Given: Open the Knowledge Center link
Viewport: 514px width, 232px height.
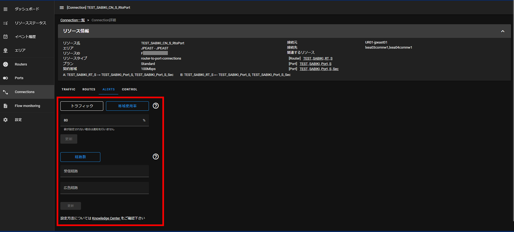Looking at the screenshot, I should 106,218.
